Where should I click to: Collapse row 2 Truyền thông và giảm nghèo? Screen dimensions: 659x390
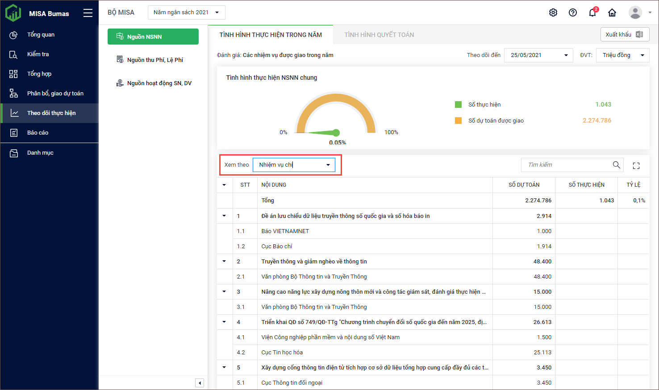coord(224,261)
